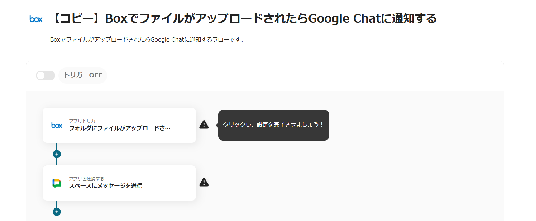Open the フォルダにファイルがアップロードさ… trigger step
This screenshot has height=221, width=536.
(119, 128)
